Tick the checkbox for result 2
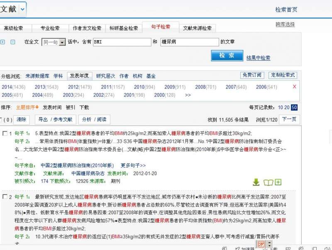The height and width of the screenshot is (250, 332). (x=5, y=197)
